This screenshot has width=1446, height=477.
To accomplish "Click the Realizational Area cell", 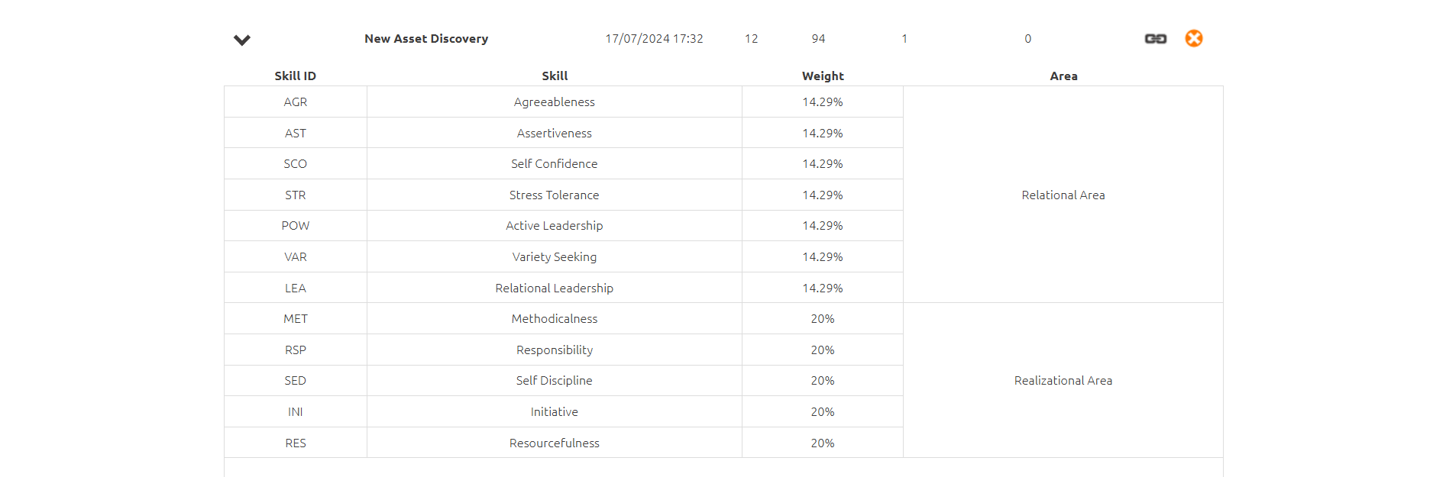I will click(1063, 380).
